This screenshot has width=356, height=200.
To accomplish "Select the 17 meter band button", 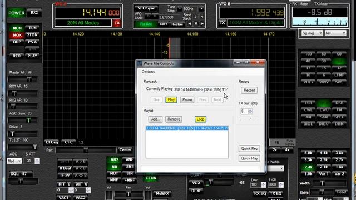I will (308, 68).
